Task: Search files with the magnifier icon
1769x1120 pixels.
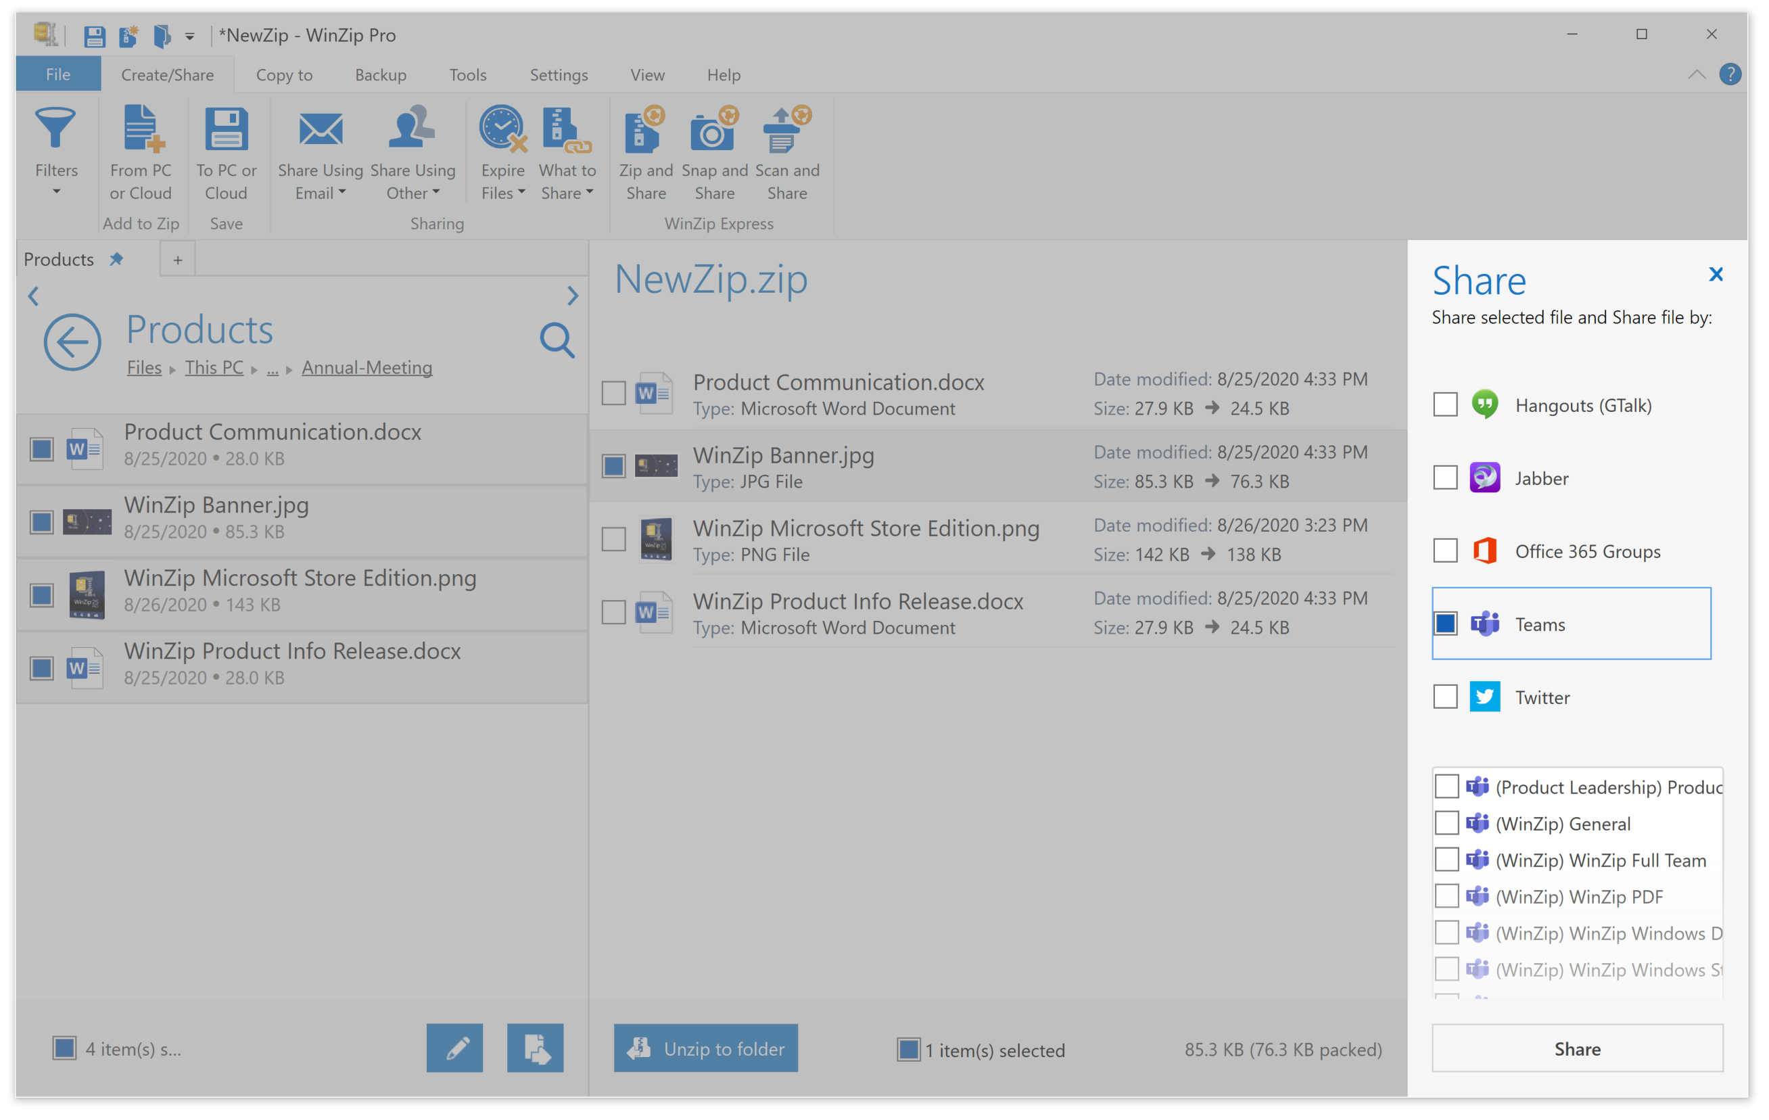Action: click(x=557, y=340)
